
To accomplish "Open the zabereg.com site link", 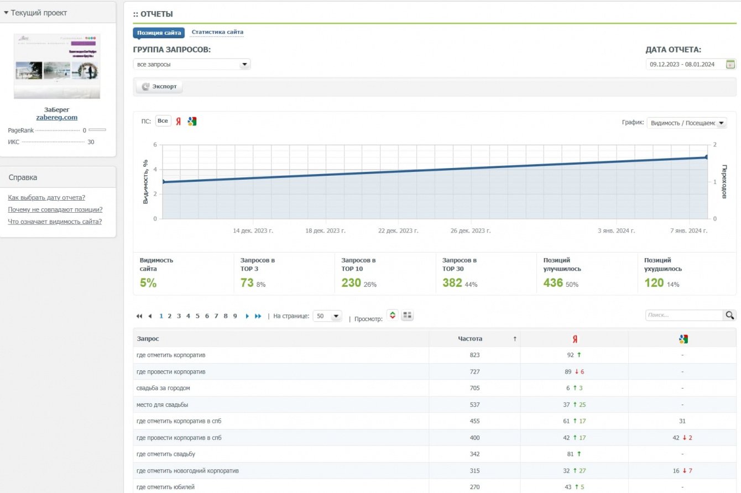I will 56,117.
